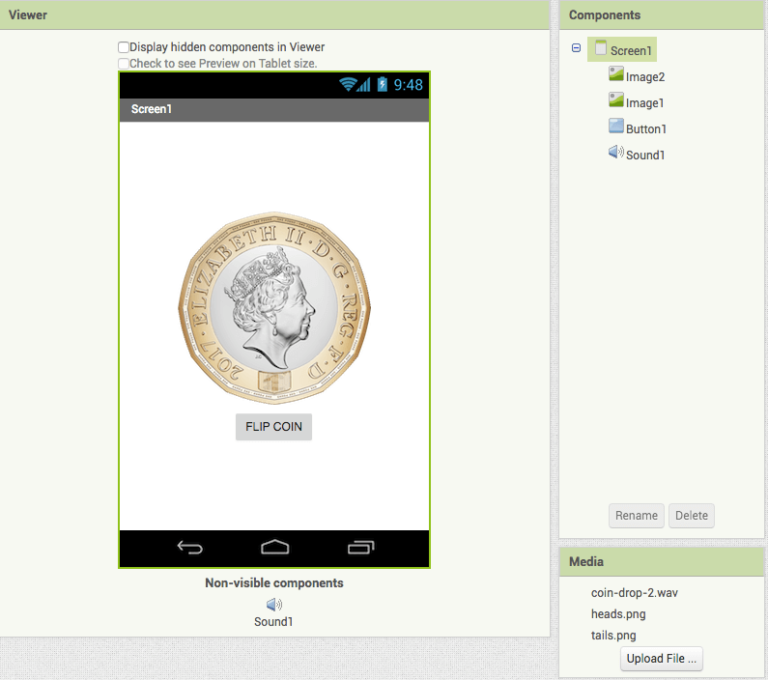This screenshot has height=680, width=768.
Task: Click the FLIP COIN button in viewer
Action: [273, 427]
